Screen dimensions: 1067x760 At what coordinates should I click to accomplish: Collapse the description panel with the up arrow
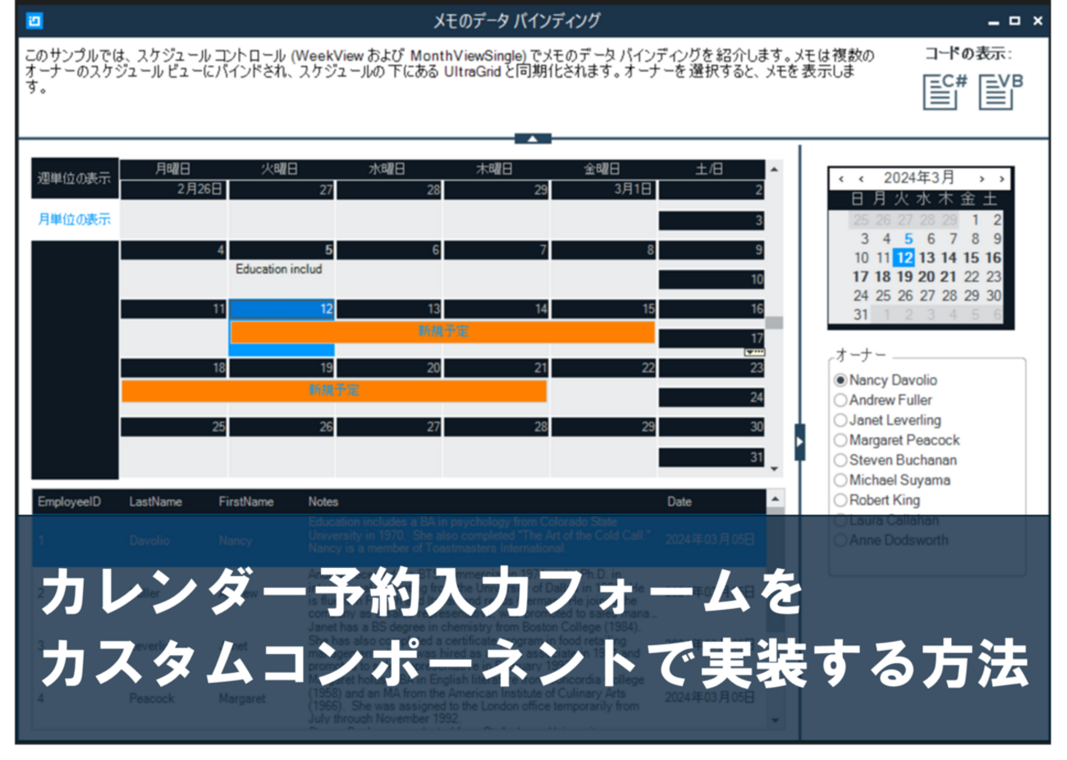(x=533, y=137)
